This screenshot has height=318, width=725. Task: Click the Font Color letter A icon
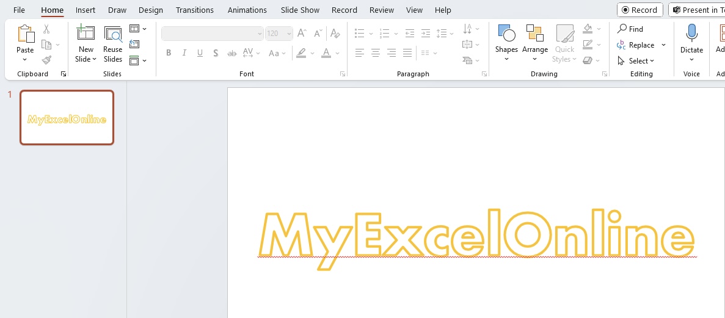point(326,53)
